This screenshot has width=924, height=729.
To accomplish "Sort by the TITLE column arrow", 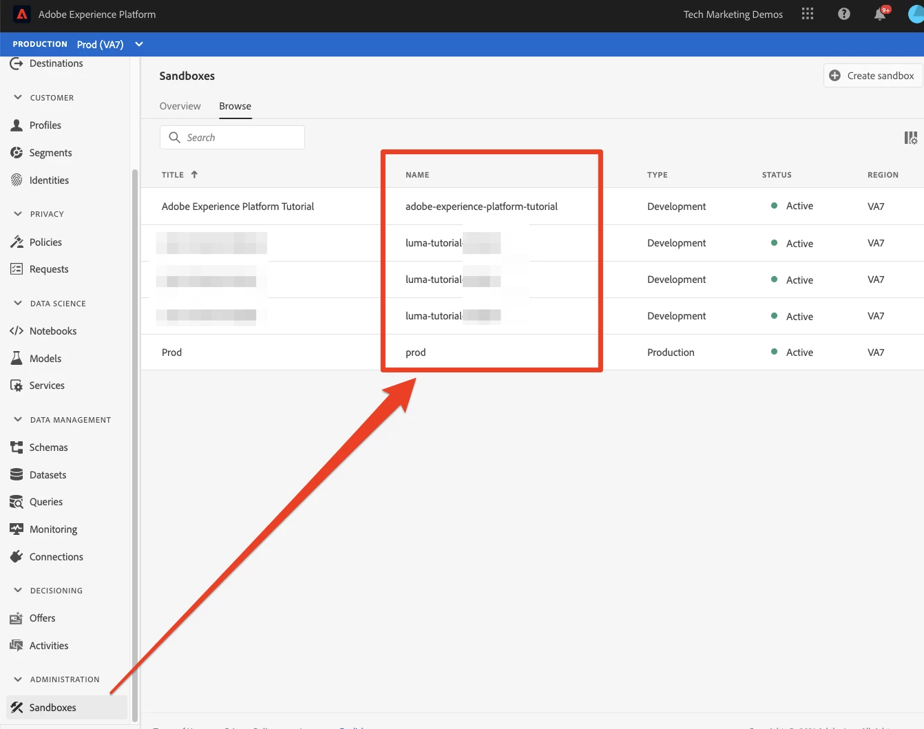I will tap(194, 174).
